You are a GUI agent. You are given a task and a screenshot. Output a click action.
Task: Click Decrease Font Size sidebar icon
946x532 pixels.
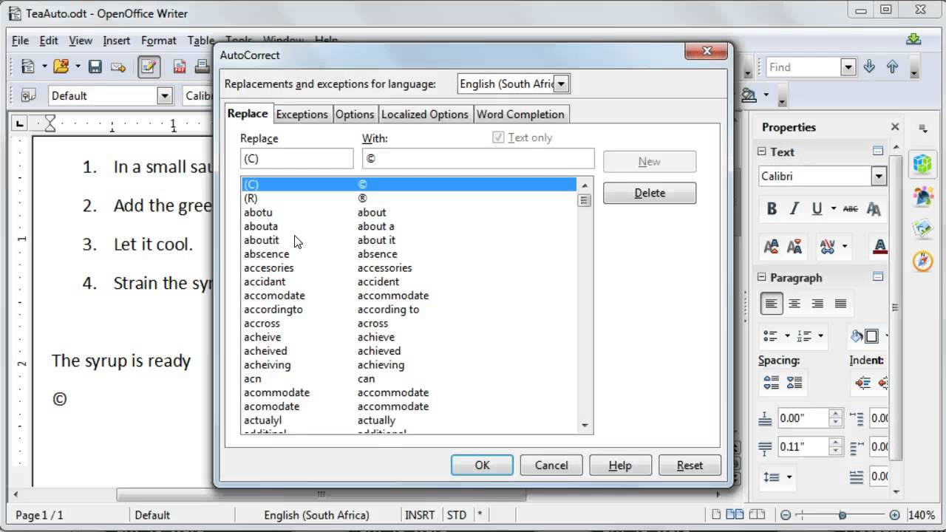pyautogui.click(x=794, y=246)
